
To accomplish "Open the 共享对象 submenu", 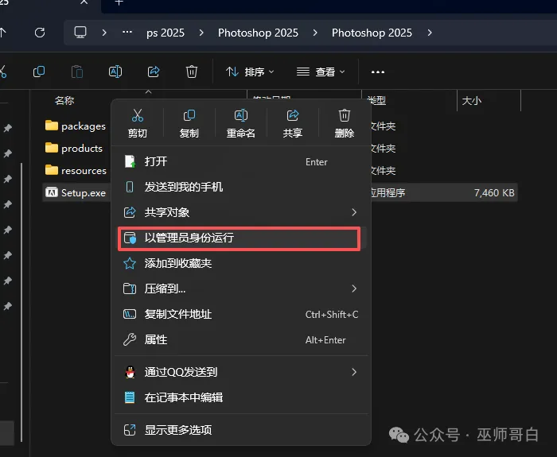I will [x=240, y=212].
